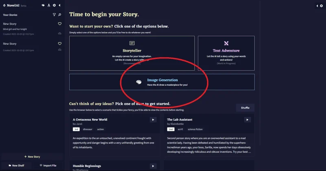Click the Image Generation palette icon
Image resolution: width=326 pixels, height=171 pixels.
pos(139,82)
